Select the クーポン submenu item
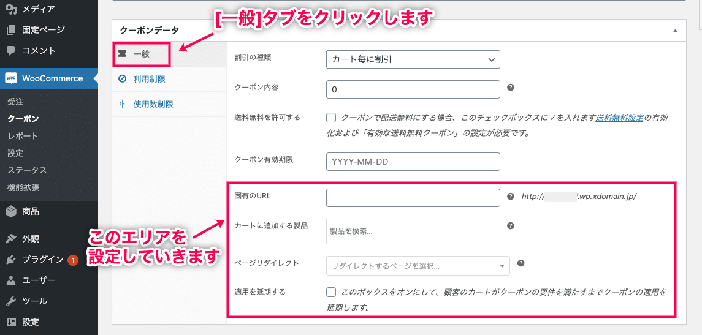 pos(23,119)
